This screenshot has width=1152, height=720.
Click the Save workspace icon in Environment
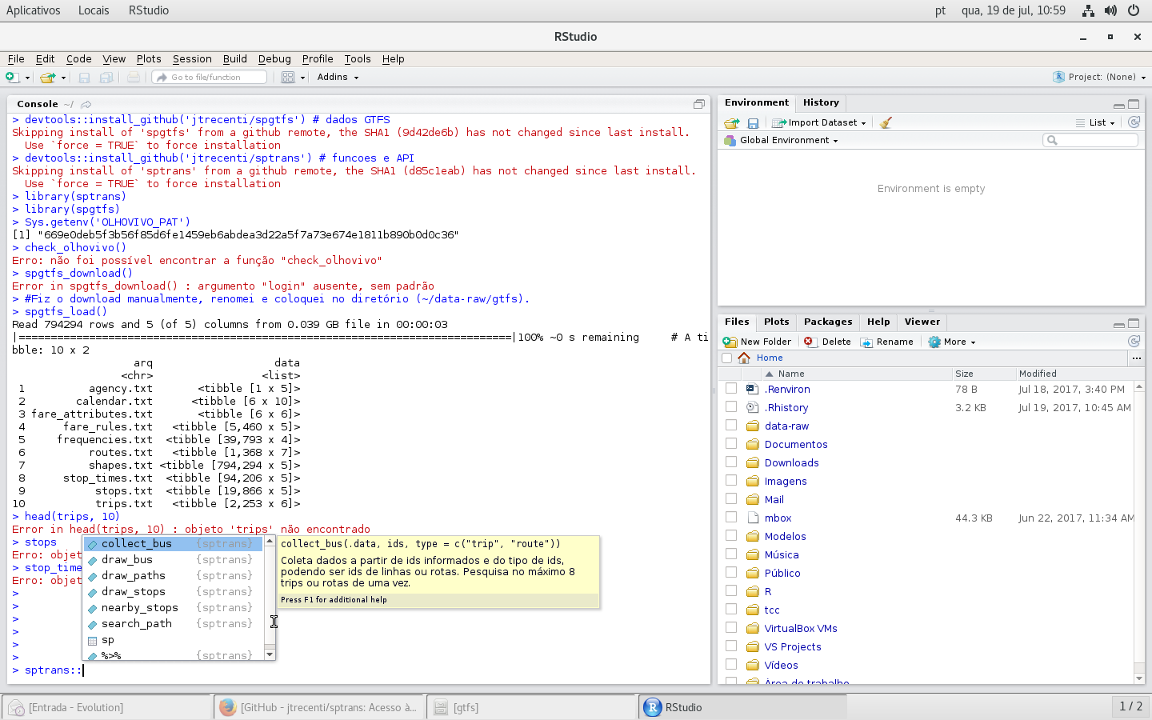[753, 122]
